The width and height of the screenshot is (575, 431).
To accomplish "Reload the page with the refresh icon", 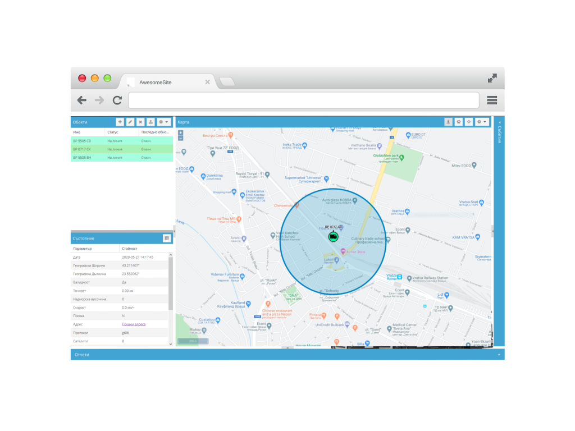I will click(x=117, y=100).
